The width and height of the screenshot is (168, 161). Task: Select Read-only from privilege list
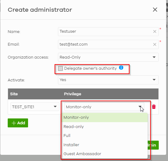click(104, 126)
